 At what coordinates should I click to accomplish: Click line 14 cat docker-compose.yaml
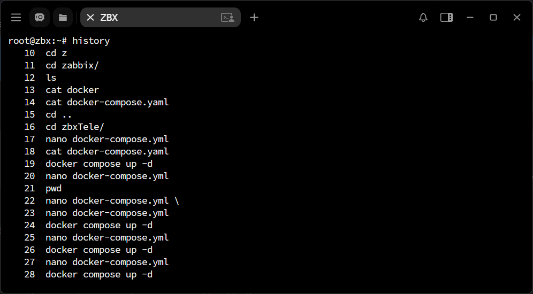[107, 103]
